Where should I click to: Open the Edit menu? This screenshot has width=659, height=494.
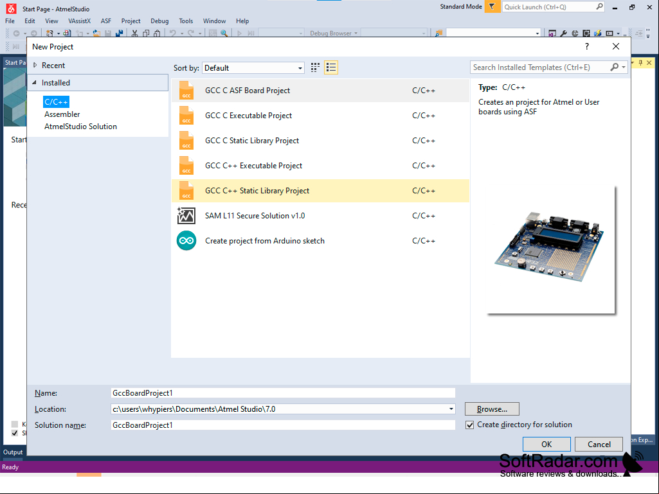30,21
